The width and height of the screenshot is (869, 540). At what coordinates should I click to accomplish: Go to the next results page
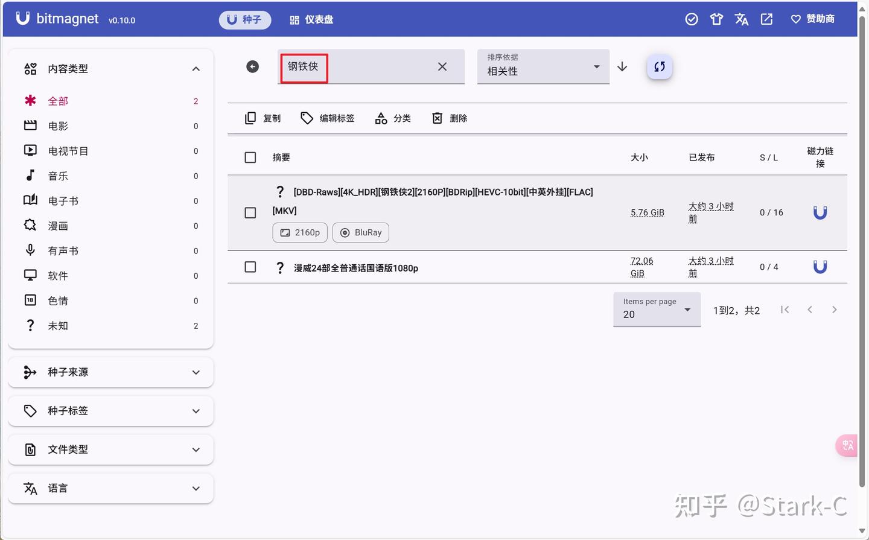click(x=835, y=310)
